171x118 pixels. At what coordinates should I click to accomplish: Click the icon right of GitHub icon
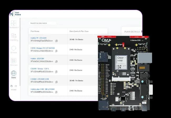point(16,86)
